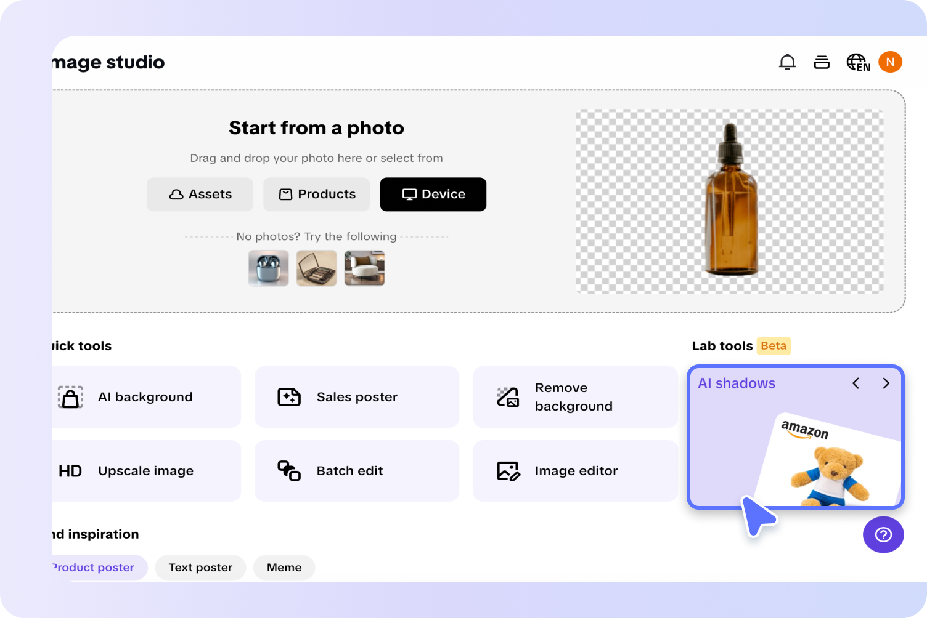927x618 pixels.
Task: Select the AI background tool icon
Action: pyautogui.click(x=70, y=397)
